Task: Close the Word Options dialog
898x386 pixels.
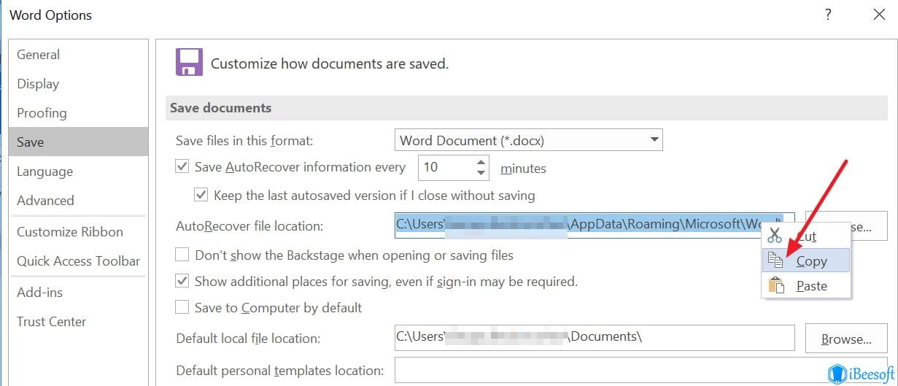Action: click(x=879, y=14)
